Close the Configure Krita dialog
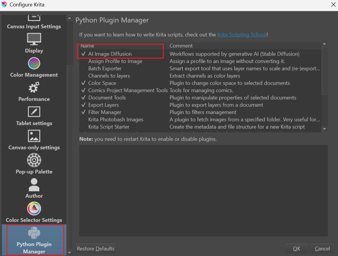This screenshot has width=338, height=256. (333, 4)
